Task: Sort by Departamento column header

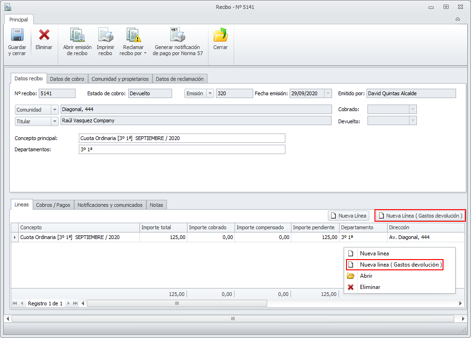Action: pos(363,228)
